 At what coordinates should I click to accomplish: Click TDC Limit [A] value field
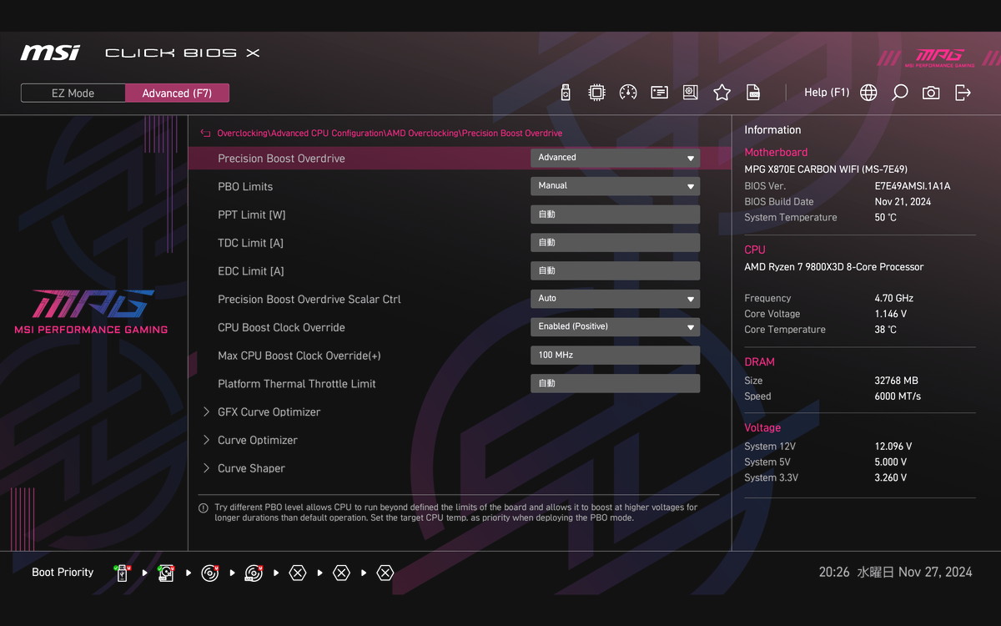click(615, 243)
